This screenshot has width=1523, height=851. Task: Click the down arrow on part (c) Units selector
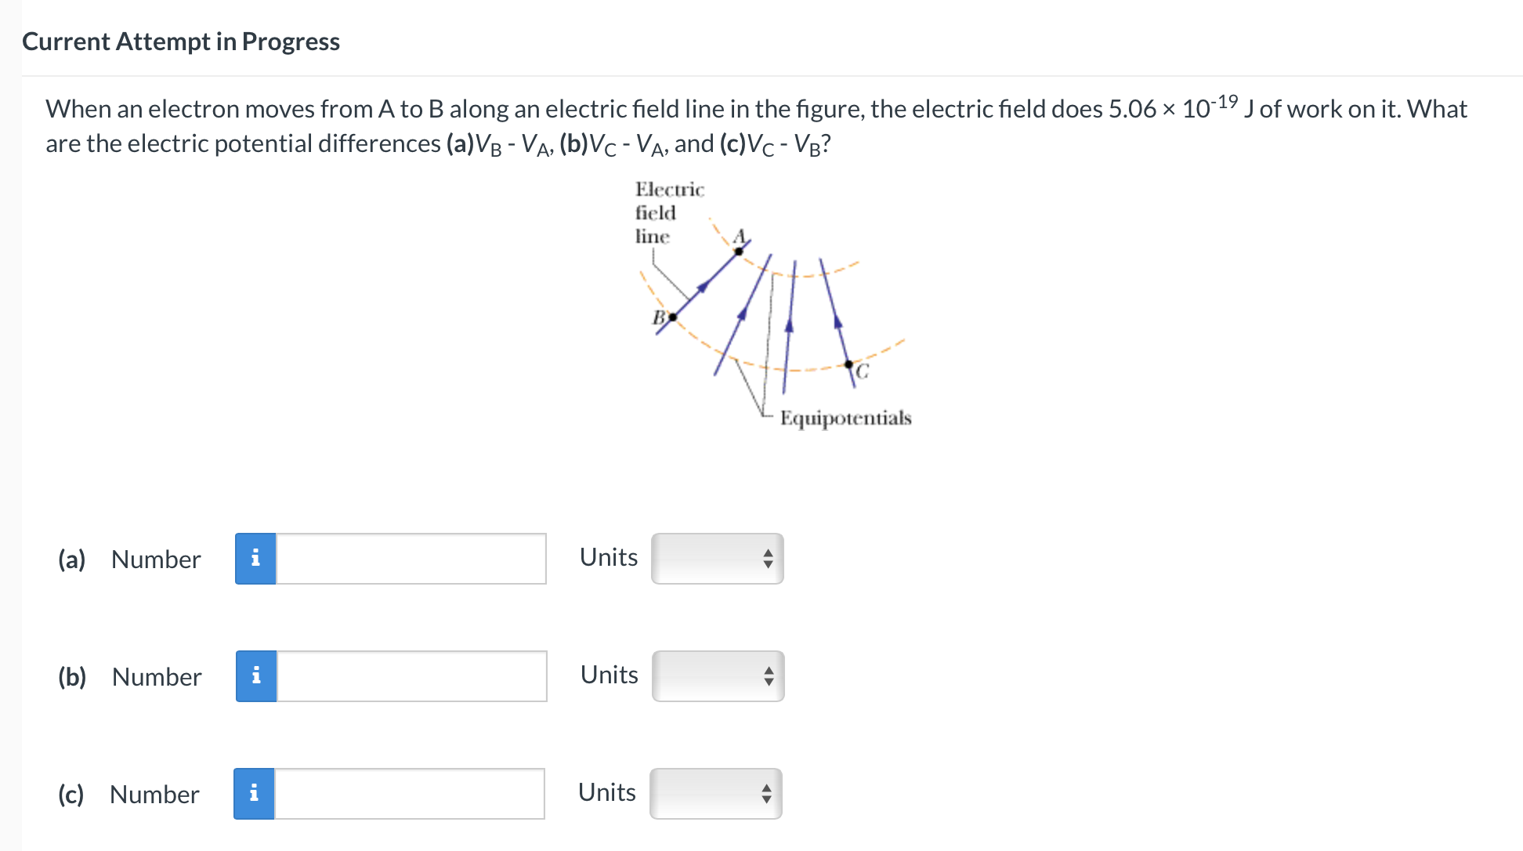tap(768, 798)
